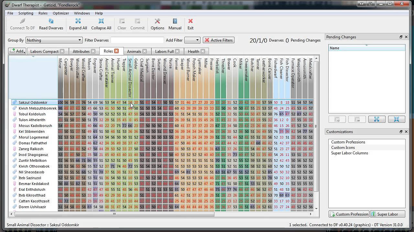Click the Active Filters button
This screenshot has width=414, height=232.
218,40
